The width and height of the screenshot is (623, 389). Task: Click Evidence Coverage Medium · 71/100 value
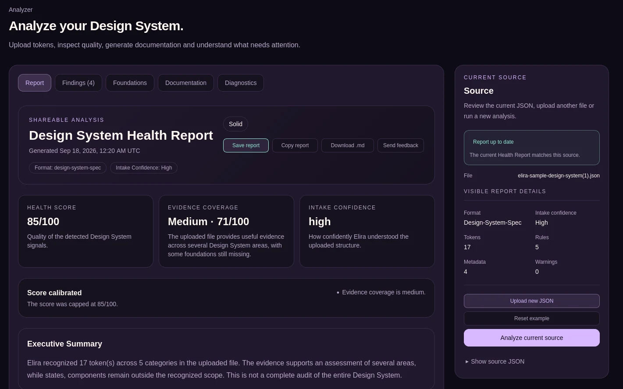coord(209,222)
